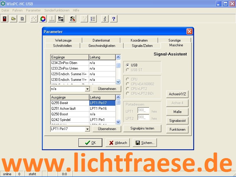This screenshot has height=177, width=236.
Task: Click the LPT1 port address field
Action: coord(143,110)
